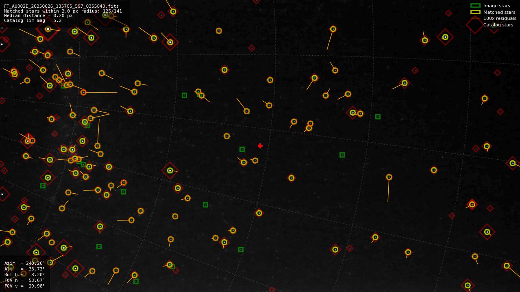Click the 'Azim = 240.26°' readout
The image size is (520, 292).
24,263
